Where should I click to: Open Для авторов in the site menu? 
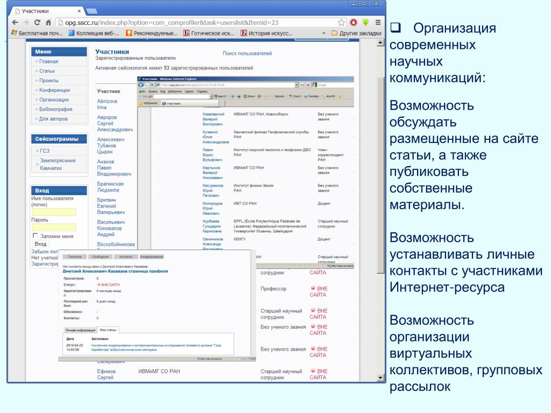coord(53,119)
